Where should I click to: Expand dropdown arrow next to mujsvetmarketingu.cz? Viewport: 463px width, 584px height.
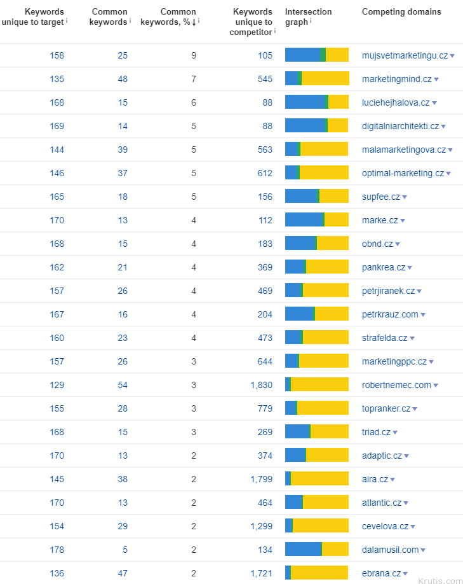tap(452, 56)
